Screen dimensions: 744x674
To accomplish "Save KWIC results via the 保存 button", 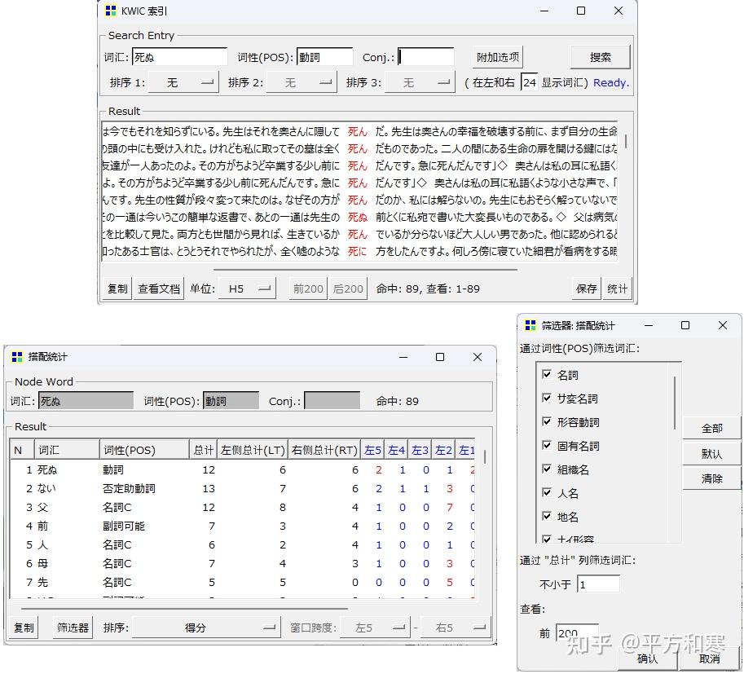I will (585, 288).
